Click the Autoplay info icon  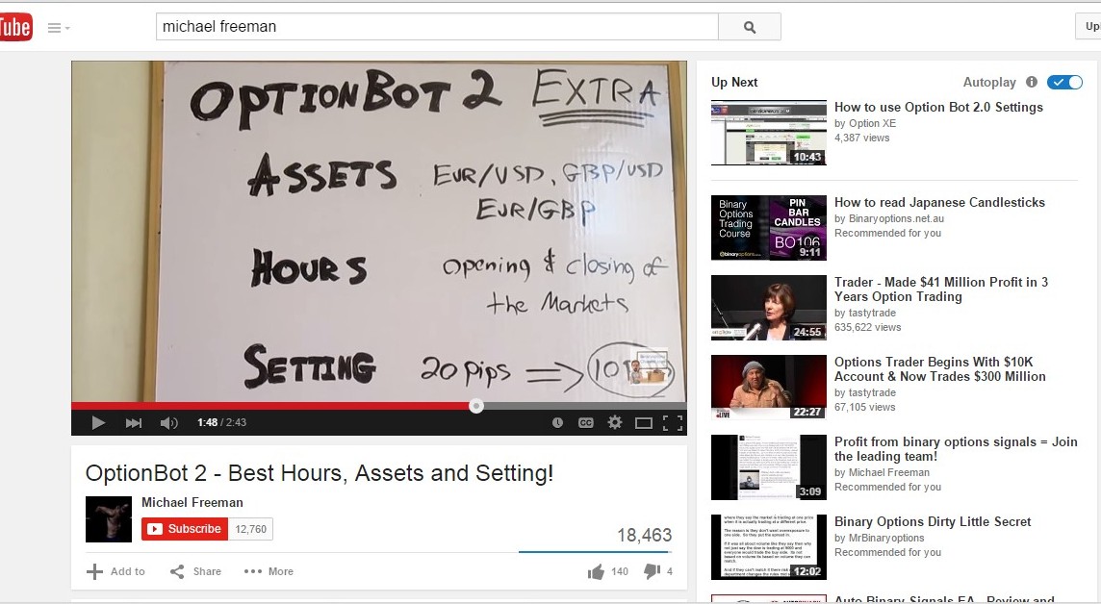coord(1032,82)
